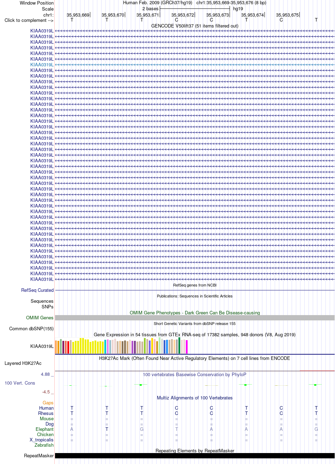Open Repeating Elements by RepeatMasker title
Image resolution: width=335 pixels, height=464 pixels.
tap(195, 451)
